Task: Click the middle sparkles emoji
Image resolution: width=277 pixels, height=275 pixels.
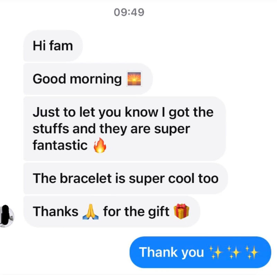Action: 234,252
